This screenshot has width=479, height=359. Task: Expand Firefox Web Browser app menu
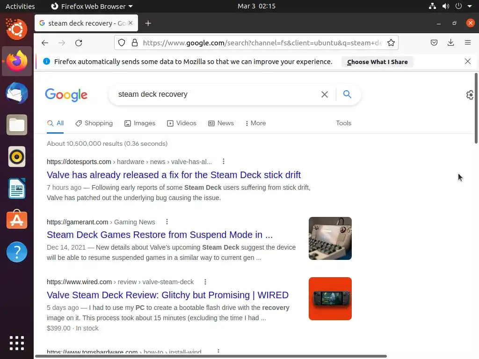(92, 6)
